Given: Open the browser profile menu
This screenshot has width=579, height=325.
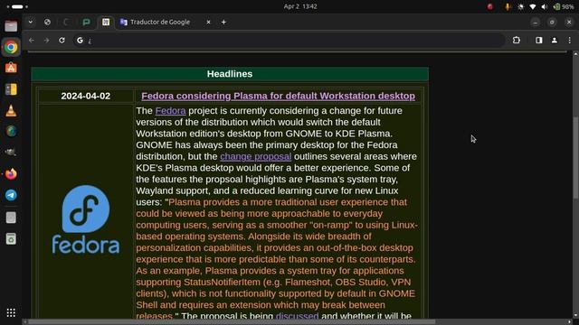Looking at the screenshot, I should click(555, 40).
